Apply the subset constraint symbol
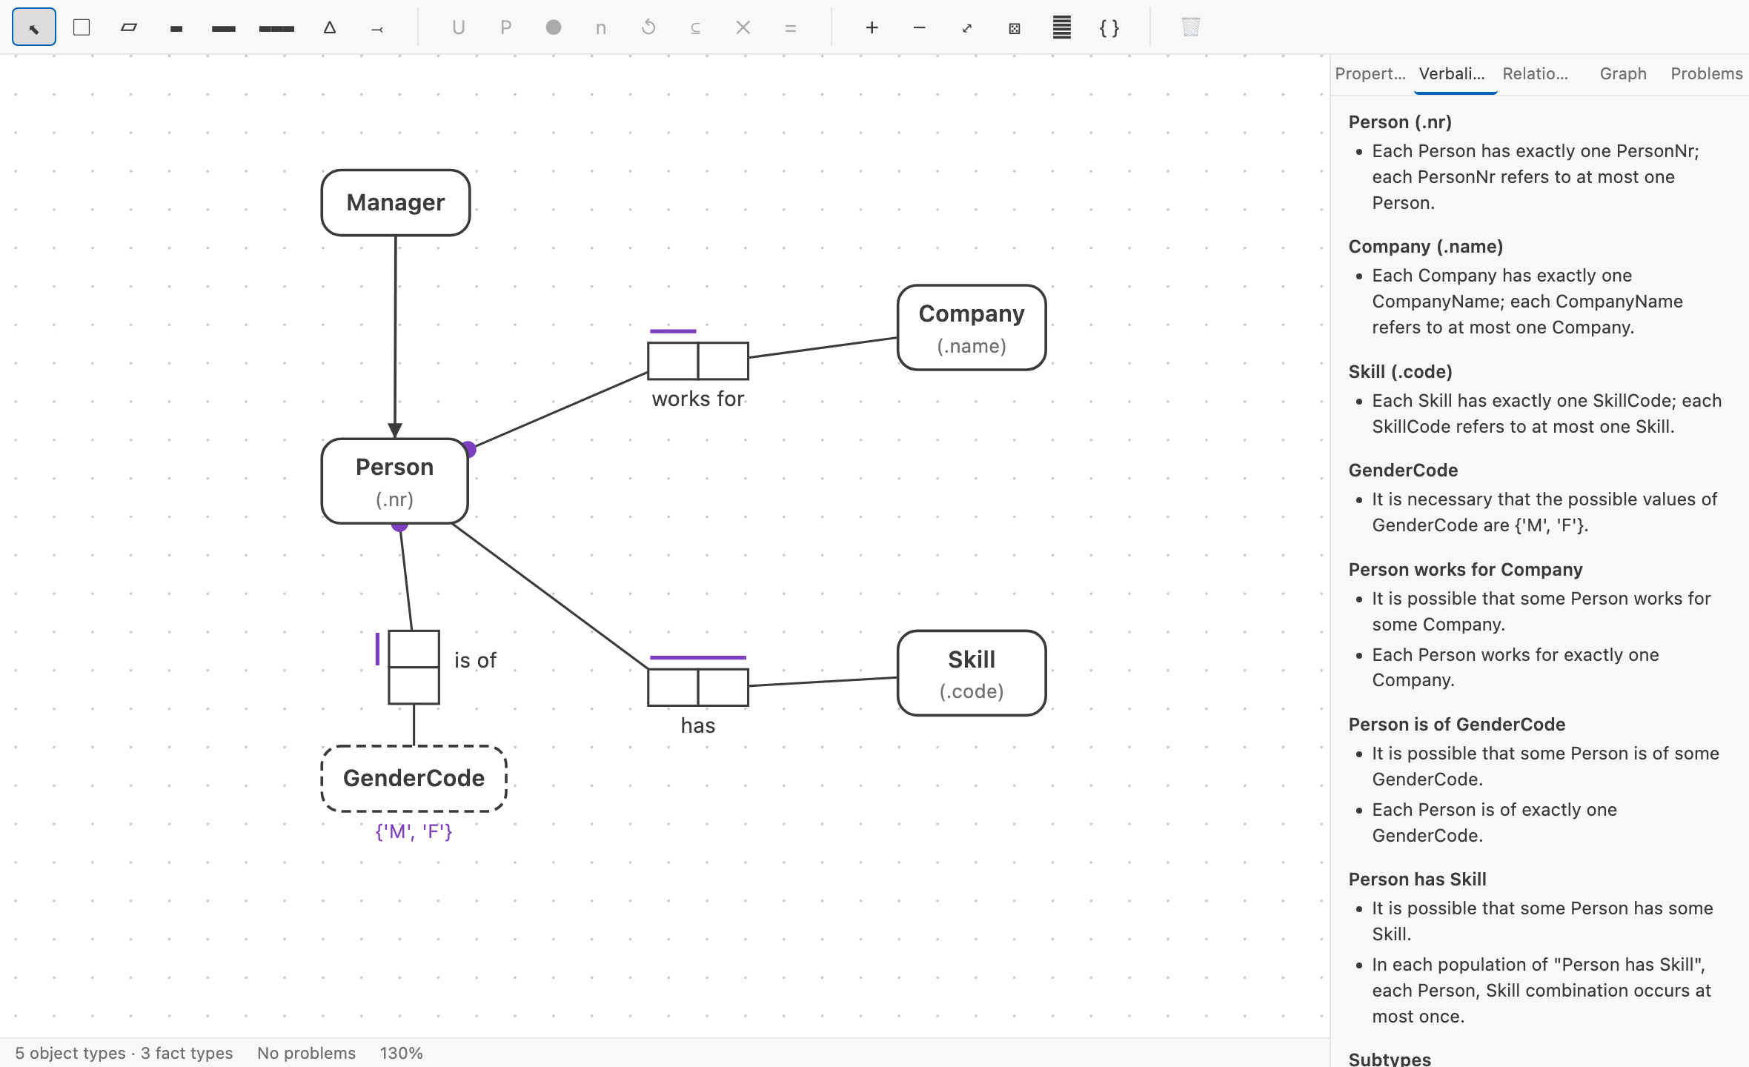Image resolution: width=1749 pixels, height=1067 pixels. coord(696,27)
